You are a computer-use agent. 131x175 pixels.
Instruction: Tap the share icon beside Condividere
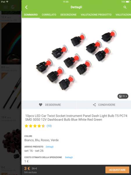point(94,105)
